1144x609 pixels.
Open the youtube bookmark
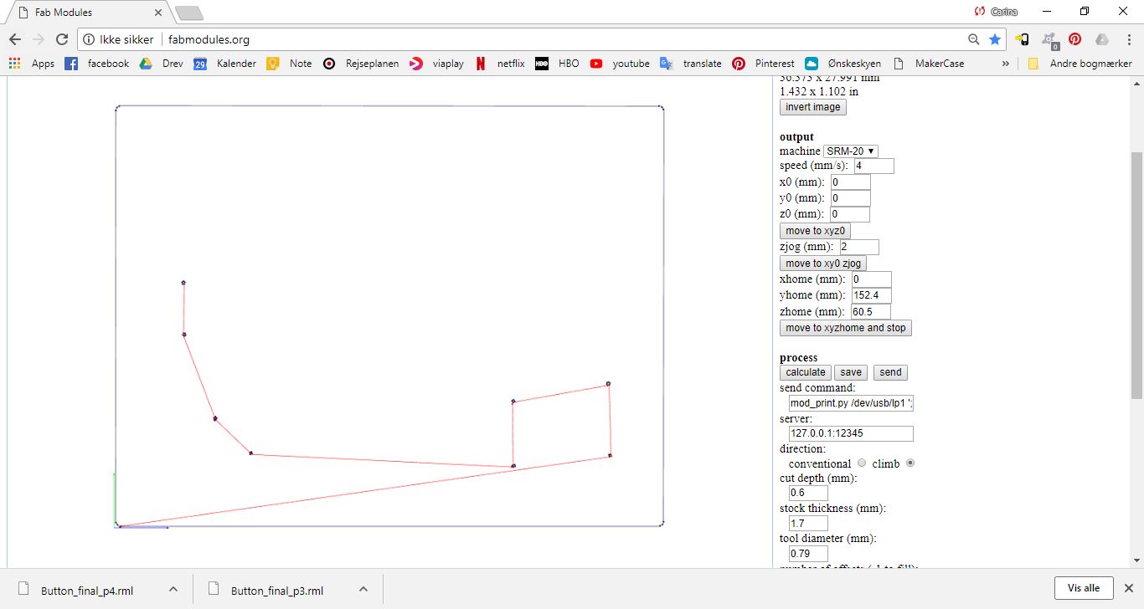point(620,64)
